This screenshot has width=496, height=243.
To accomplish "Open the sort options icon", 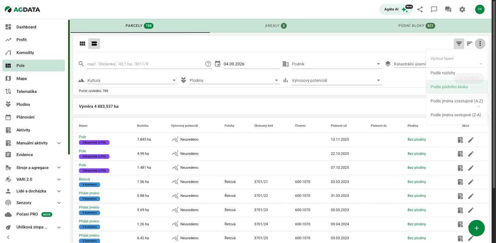I will (469, 44).
